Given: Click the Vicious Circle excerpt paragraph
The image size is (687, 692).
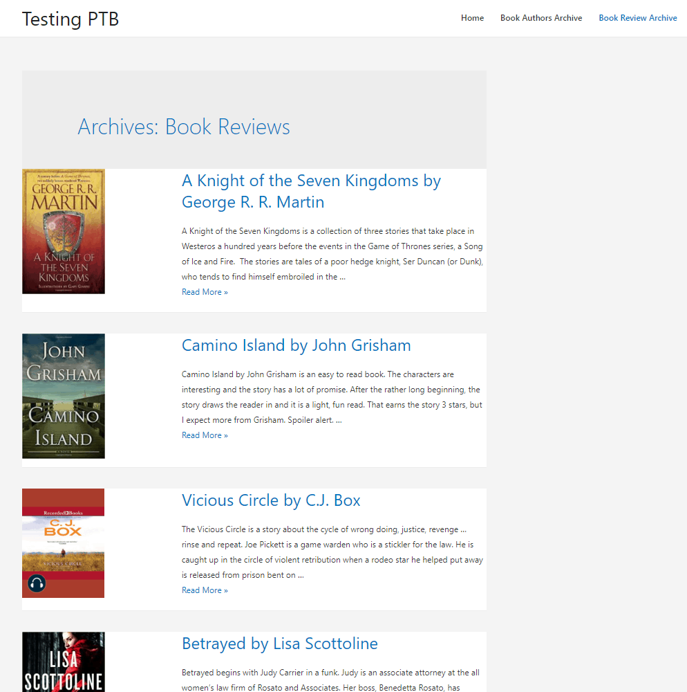Looking at the screenshot, I should click(332, 552).
